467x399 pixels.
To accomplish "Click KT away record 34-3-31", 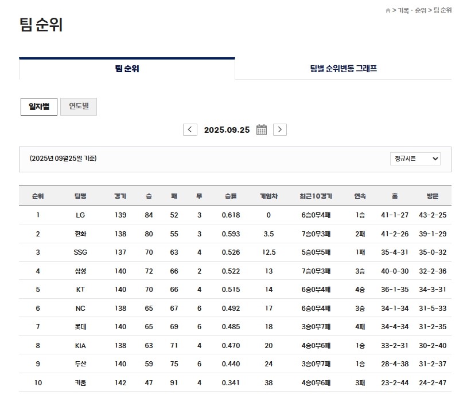I will (x=433, y=289).
